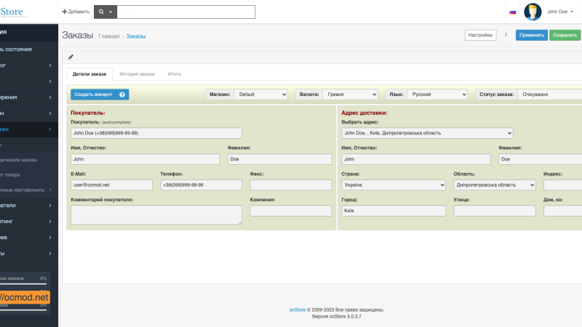Click the user avatar picture
Viewport: 582px width, 327px height.
click(533, 12)
